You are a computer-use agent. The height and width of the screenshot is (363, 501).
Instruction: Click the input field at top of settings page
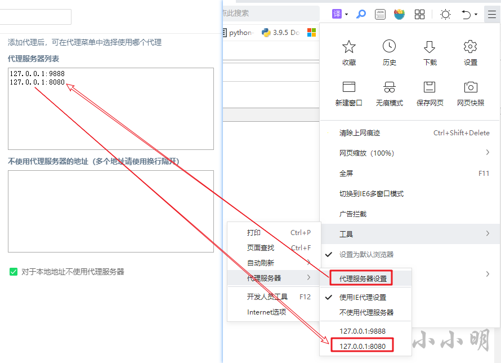pyautogui.click(x=35, y=17)
